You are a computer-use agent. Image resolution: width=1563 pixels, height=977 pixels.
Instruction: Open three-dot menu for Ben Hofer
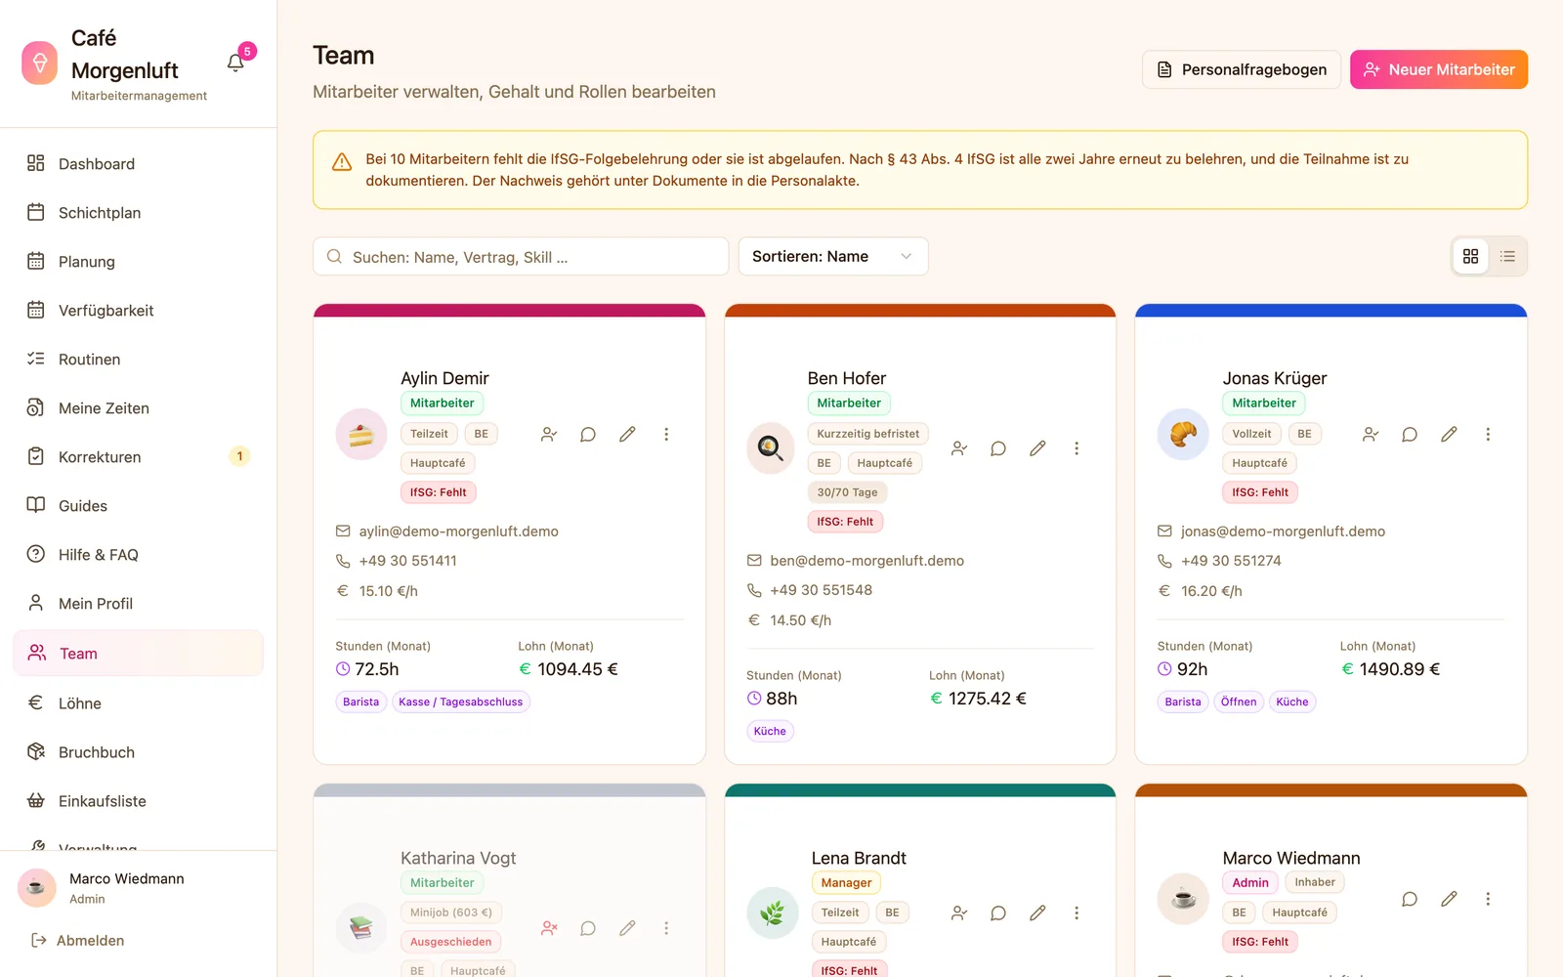pos(1077,448)
